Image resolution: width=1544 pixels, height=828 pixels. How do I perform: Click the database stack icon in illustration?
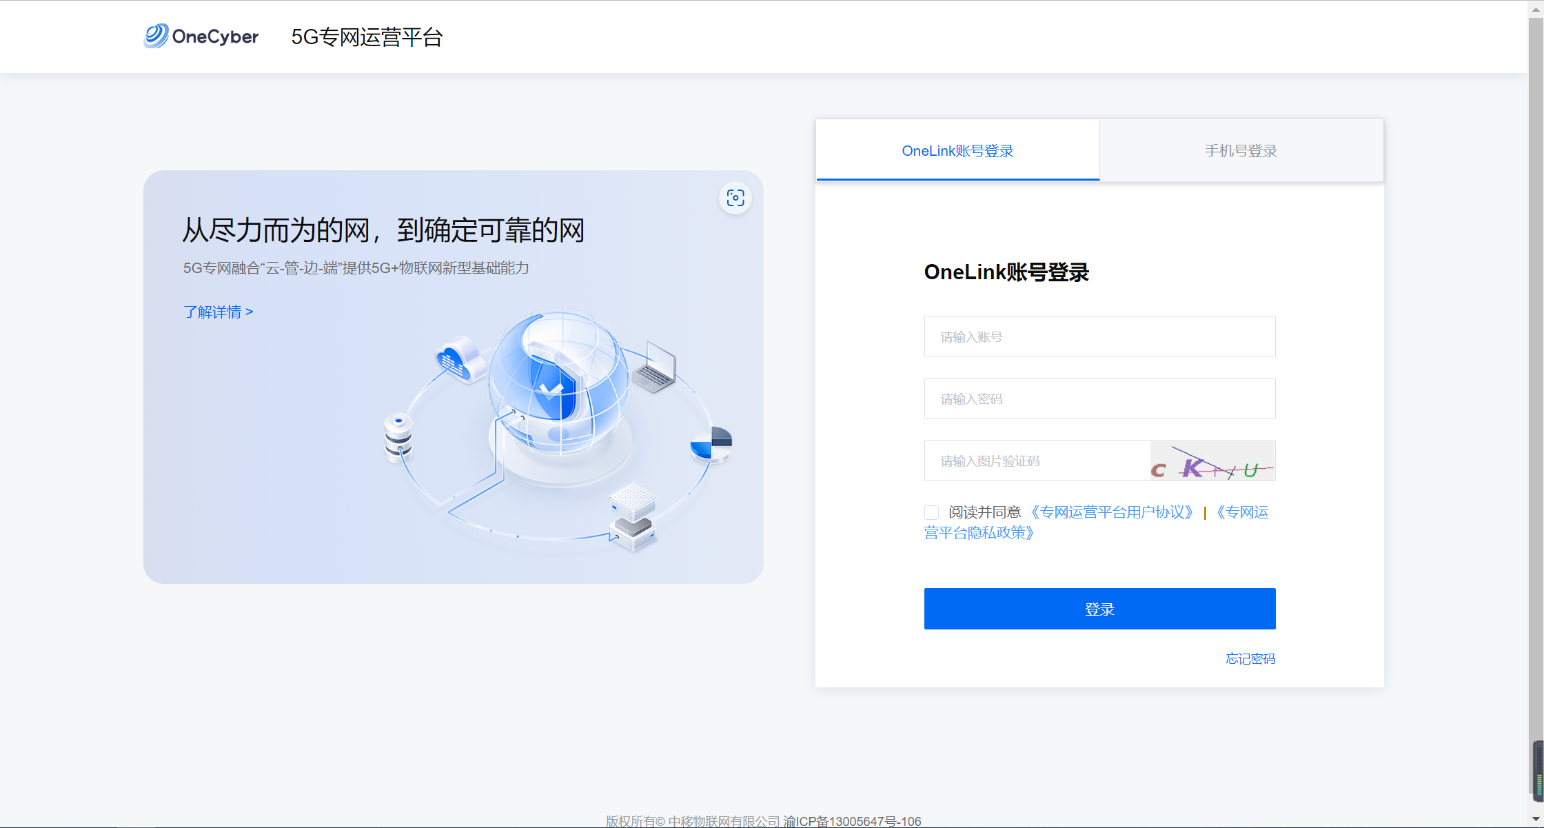click(x=398, y=437)
